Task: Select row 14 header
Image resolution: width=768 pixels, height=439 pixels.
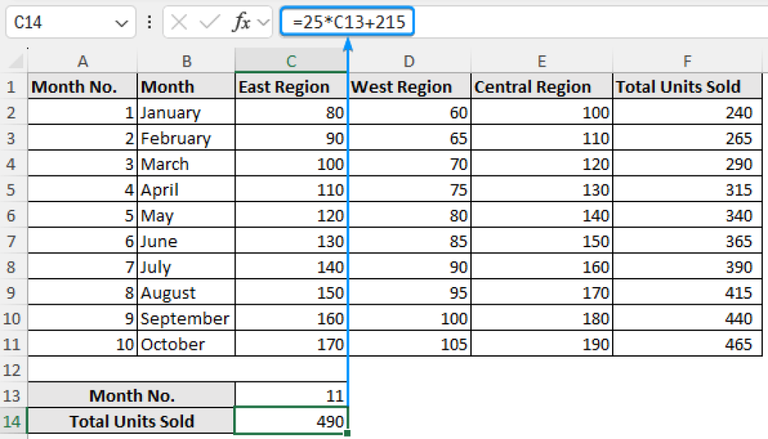Action: (x=11, y=421)
